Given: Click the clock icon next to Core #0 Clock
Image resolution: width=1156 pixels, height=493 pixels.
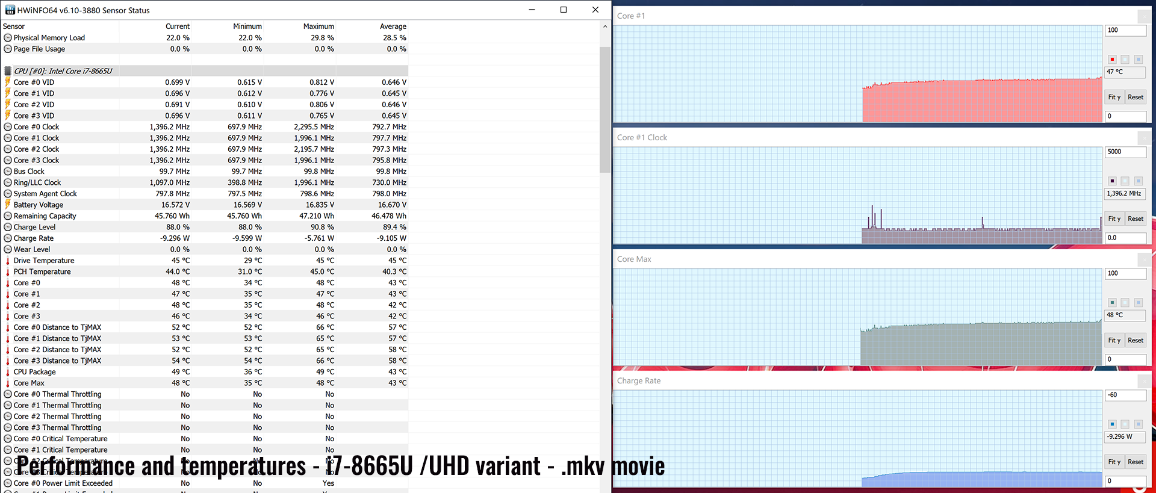Looking at the screenshot, I should (8, 127).
